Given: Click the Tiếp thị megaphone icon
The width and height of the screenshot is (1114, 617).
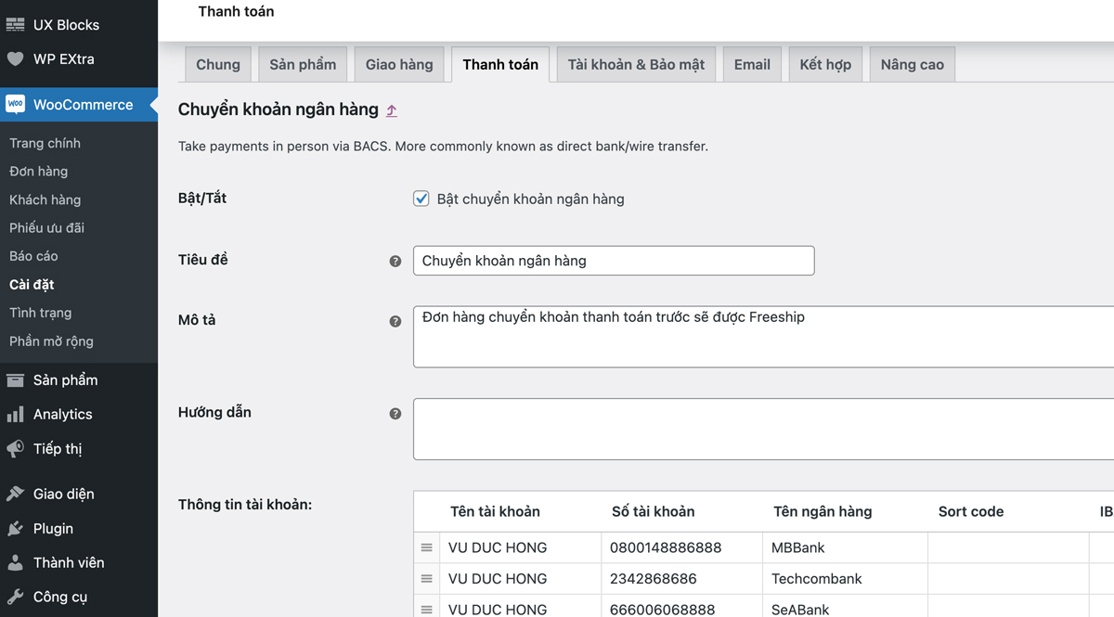Looking at the screenshot, I should pos(16,449).
